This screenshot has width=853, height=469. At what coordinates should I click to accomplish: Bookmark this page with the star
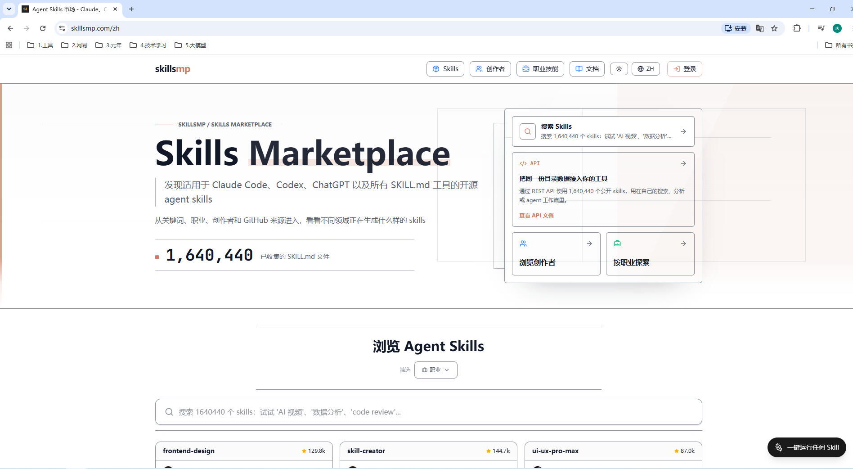tap(774, 28)
